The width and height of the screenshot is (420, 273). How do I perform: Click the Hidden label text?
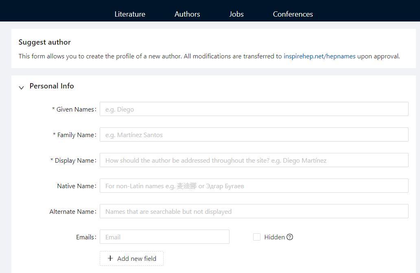[274, 237]
